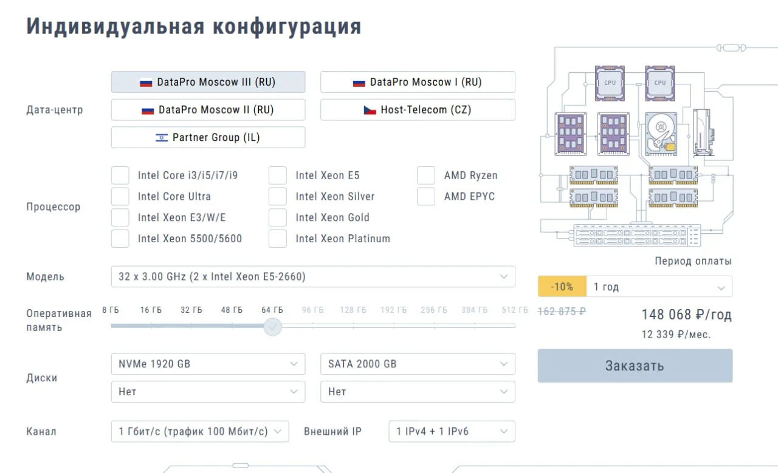Expand the payment period '1 год' dropdown
This screenshot has height=473, width=778.
(x=659, y=287)
